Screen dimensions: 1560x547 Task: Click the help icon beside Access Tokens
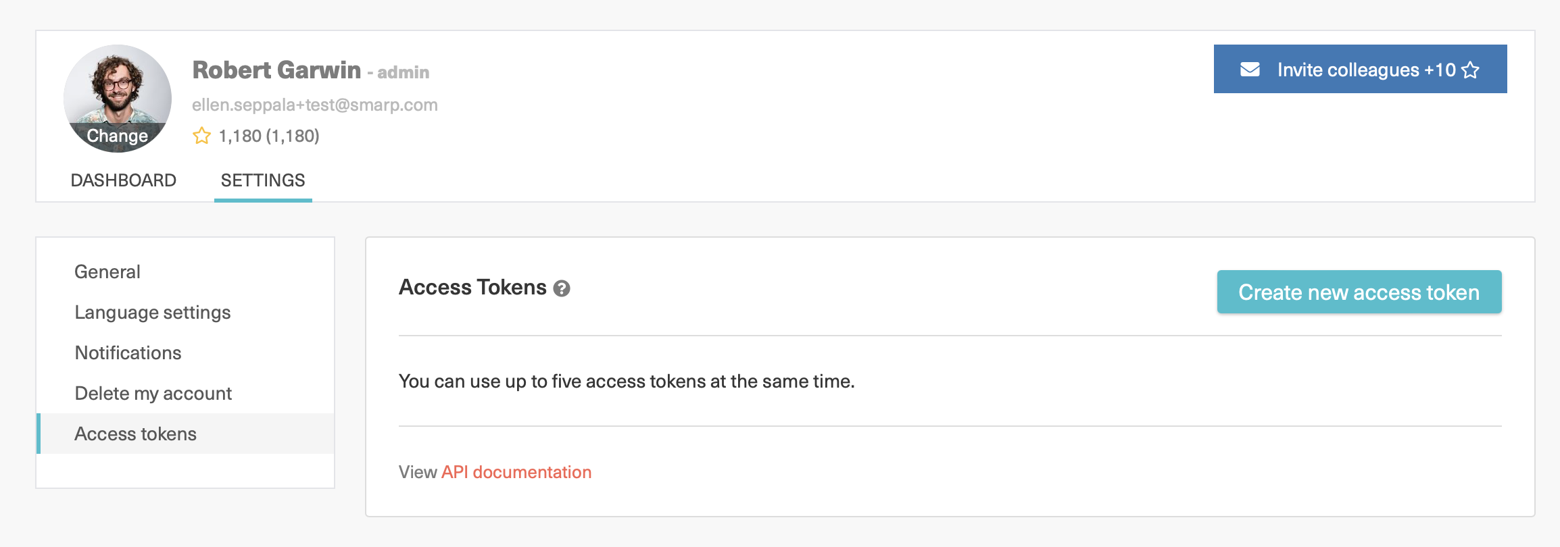pos(562,289)
